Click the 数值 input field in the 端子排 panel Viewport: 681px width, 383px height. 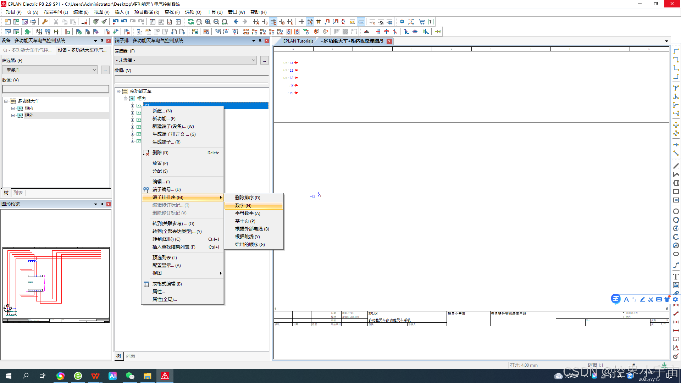click(192, 79)
